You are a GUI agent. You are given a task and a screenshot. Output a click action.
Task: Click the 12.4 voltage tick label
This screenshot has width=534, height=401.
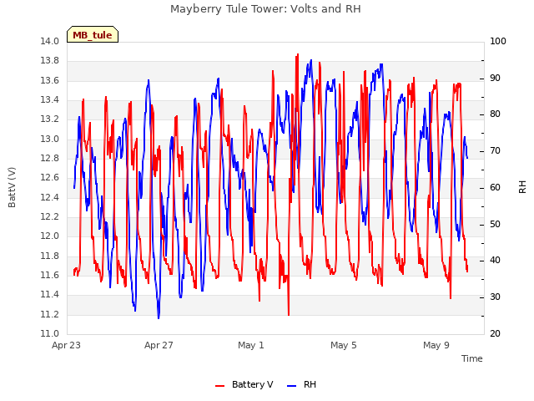pos(50,197)
